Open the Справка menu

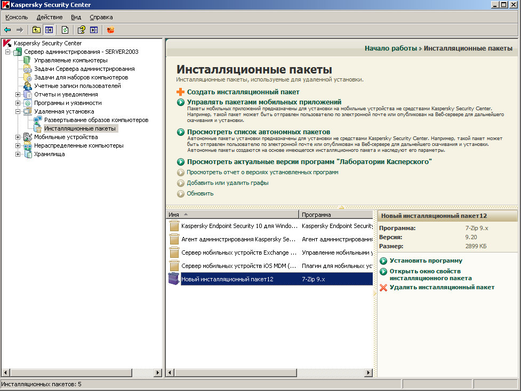pyautogui.click(x=101, y=17)
